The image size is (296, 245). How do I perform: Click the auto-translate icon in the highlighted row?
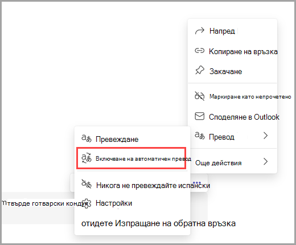point(87,158)
